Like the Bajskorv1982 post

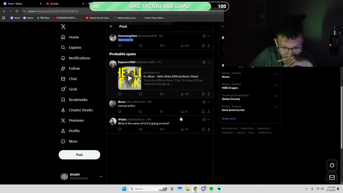[x=161, y=94]
